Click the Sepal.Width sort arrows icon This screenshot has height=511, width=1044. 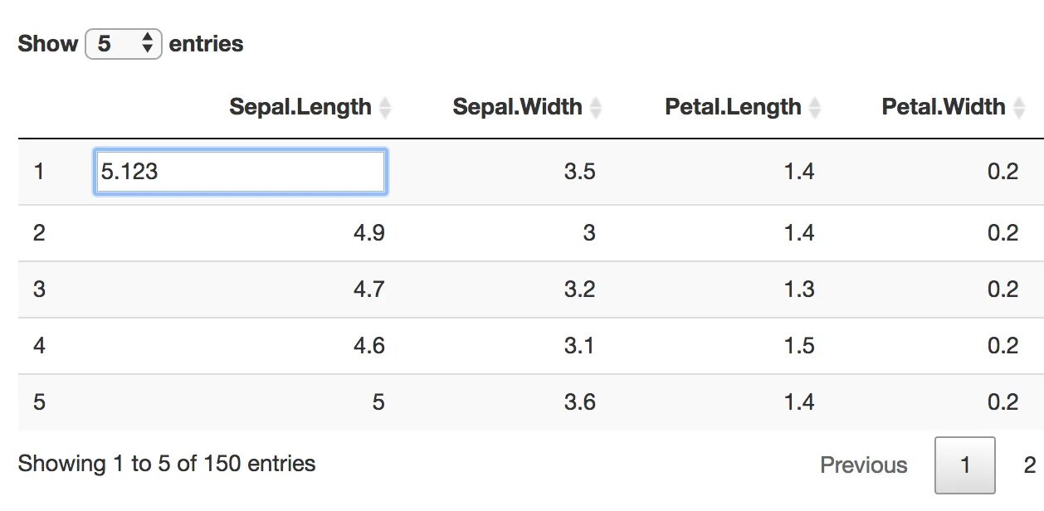595,108
